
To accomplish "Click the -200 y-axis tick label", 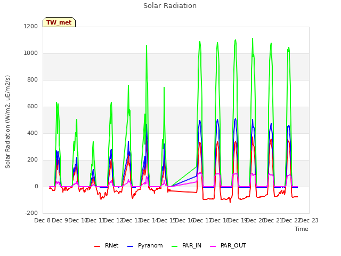I will 31,213.
